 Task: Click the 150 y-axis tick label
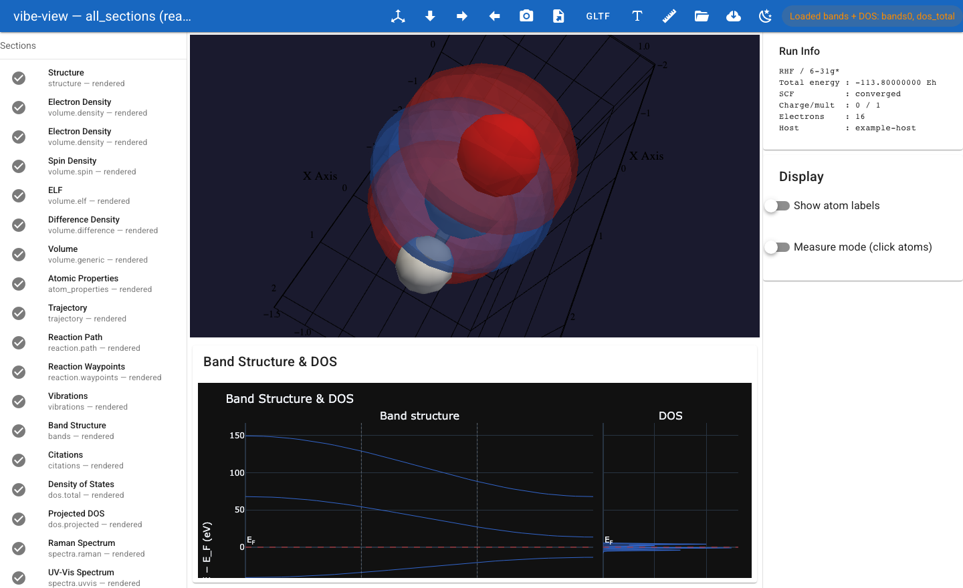pos(237,436)
